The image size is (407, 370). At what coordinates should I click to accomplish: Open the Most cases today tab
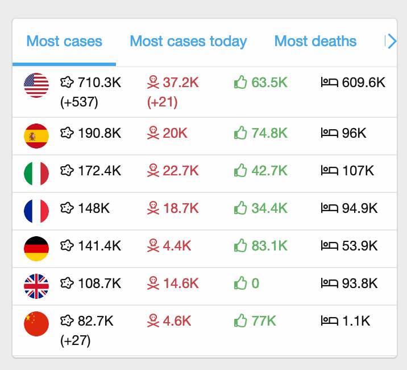[188, 42]
